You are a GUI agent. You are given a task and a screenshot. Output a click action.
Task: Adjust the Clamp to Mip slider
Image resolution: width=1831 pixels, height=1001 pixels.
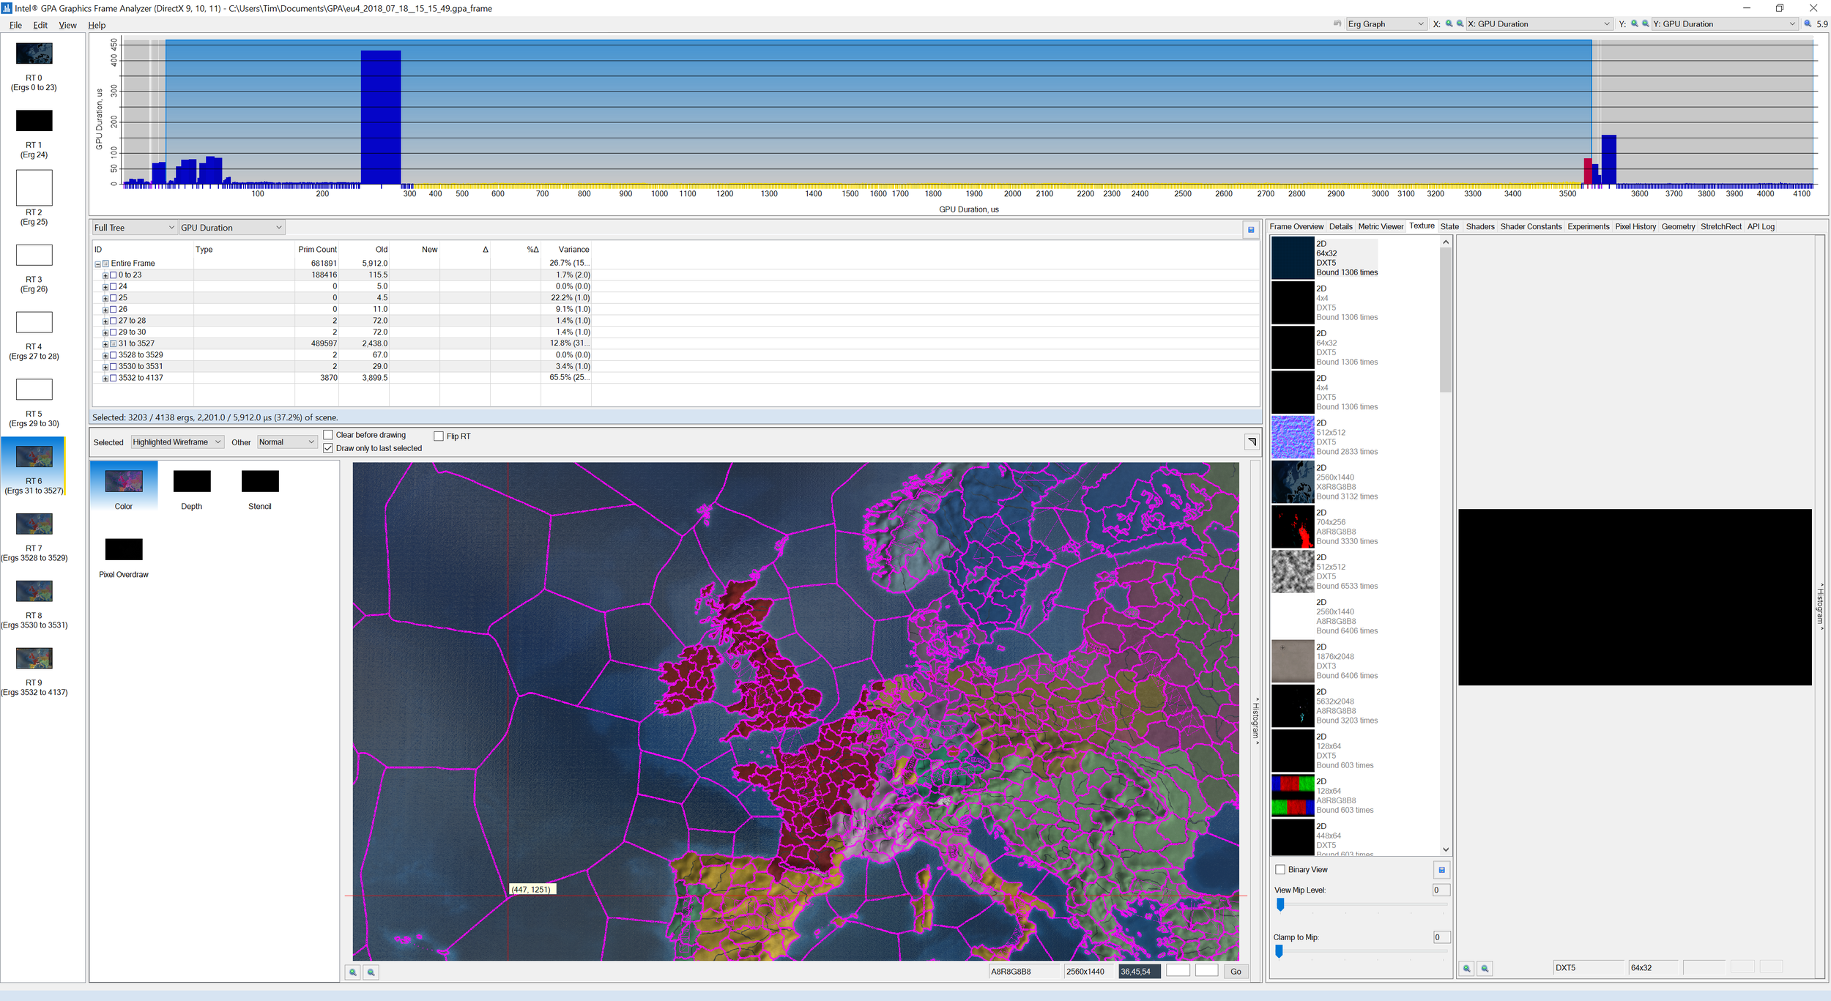point(1279,951)
